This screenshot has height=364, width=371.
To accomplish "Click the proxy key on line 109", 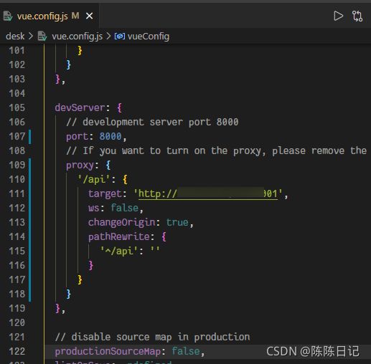I will coord(80,166).
